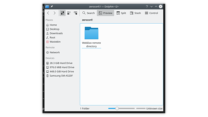Screen dimensions: 208x117
Task: Adjust the icon zoom slider
Action: click(117, 108)
